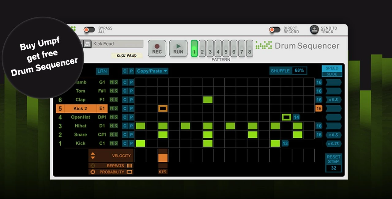
Task: Mute the Hihat track with M
Action: (x=112, y=126)
